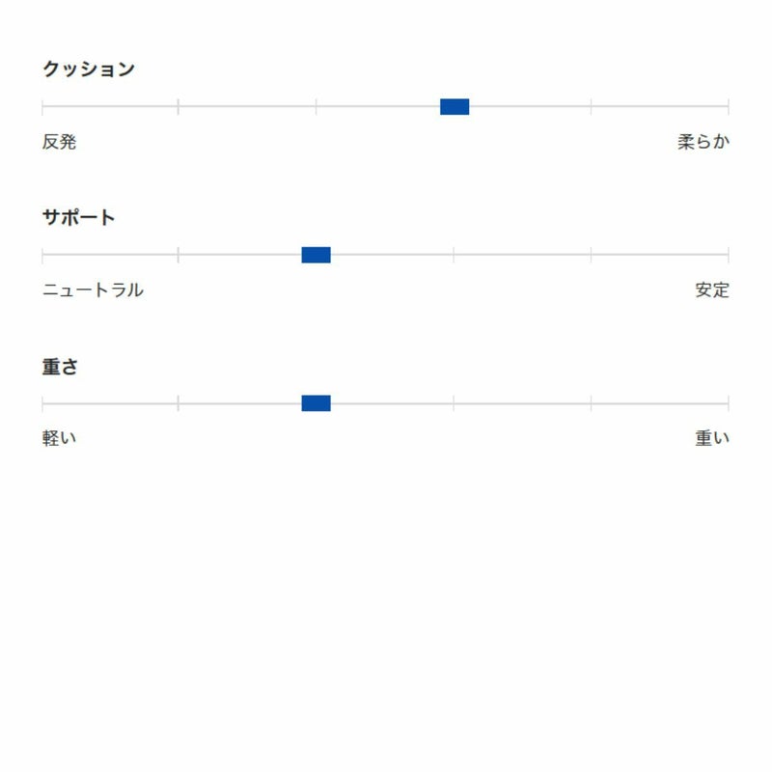
Task: Move サポート slider to the far-right end tick
Action: coord(728,255)
